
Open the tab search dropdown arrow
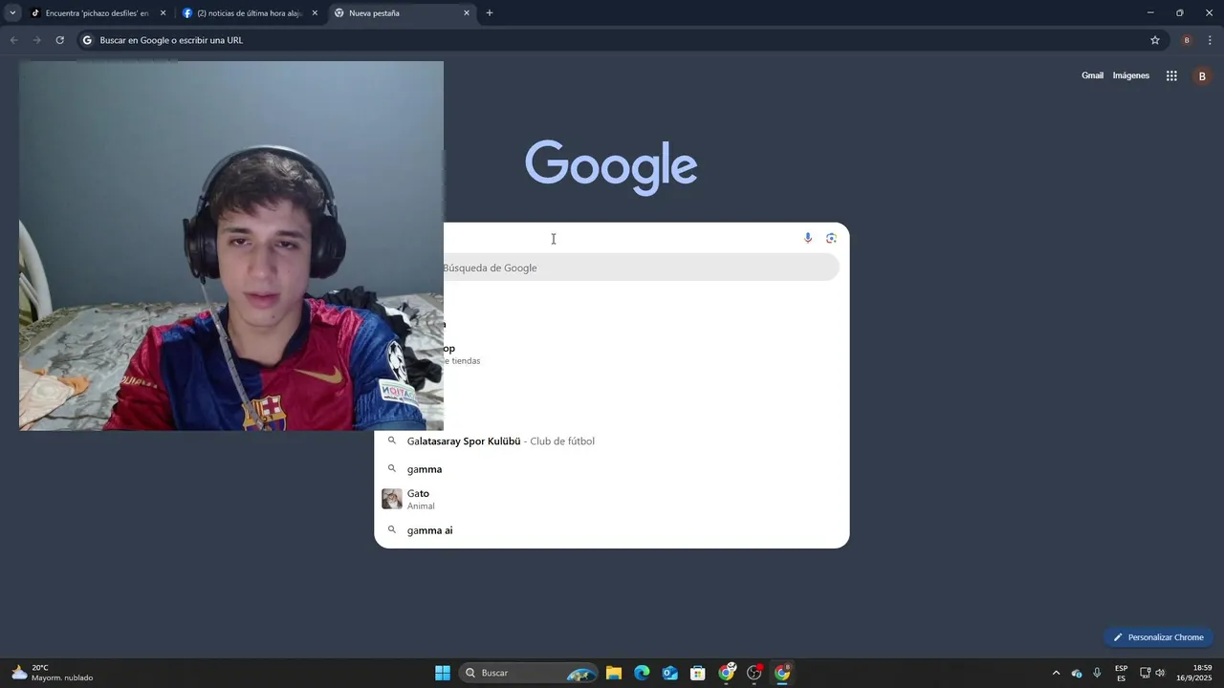12,13
